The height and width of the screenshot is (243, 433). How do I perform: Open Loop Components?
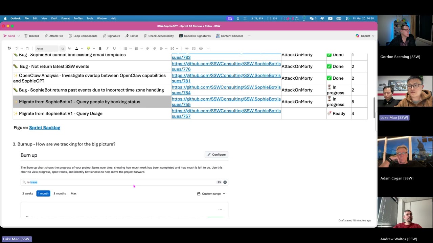[83, 36]
